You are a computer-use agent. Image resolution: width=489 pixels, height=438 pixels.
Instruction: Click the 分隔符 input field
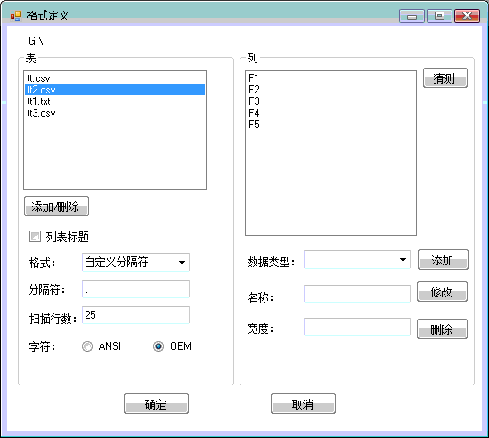pyautogui.click(x=135, y=289)
